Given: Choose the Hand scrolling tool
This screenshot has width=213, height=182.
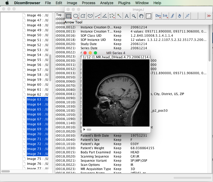Looking at the screenshot, I should (141, 16).
